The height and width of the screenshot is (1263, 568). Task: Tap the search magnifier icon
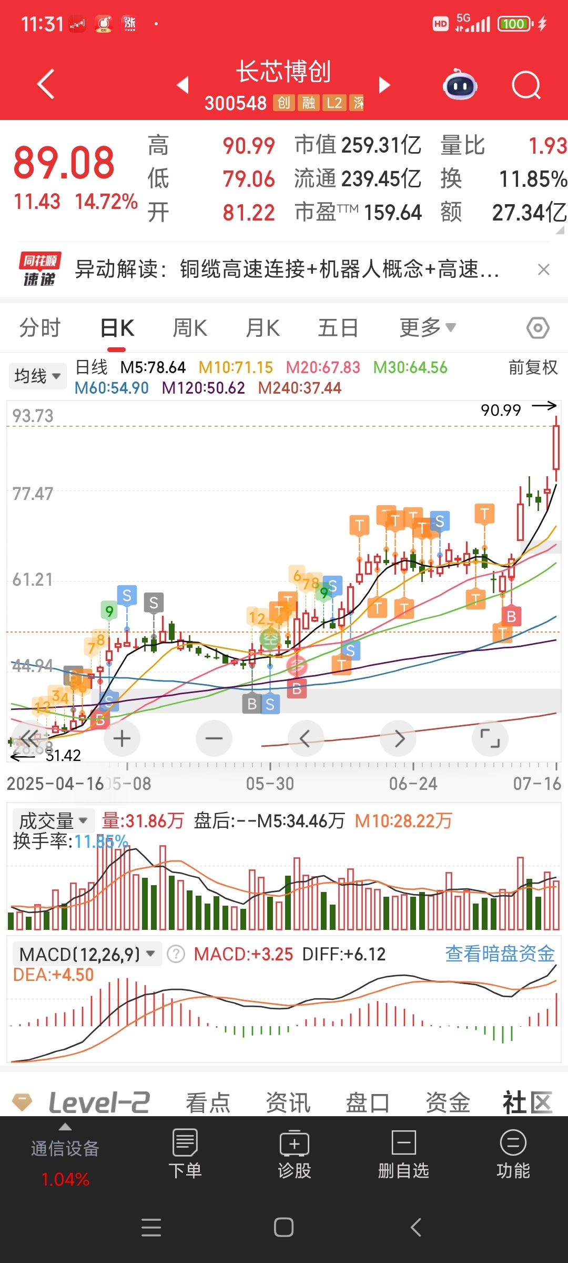(526, 85)
